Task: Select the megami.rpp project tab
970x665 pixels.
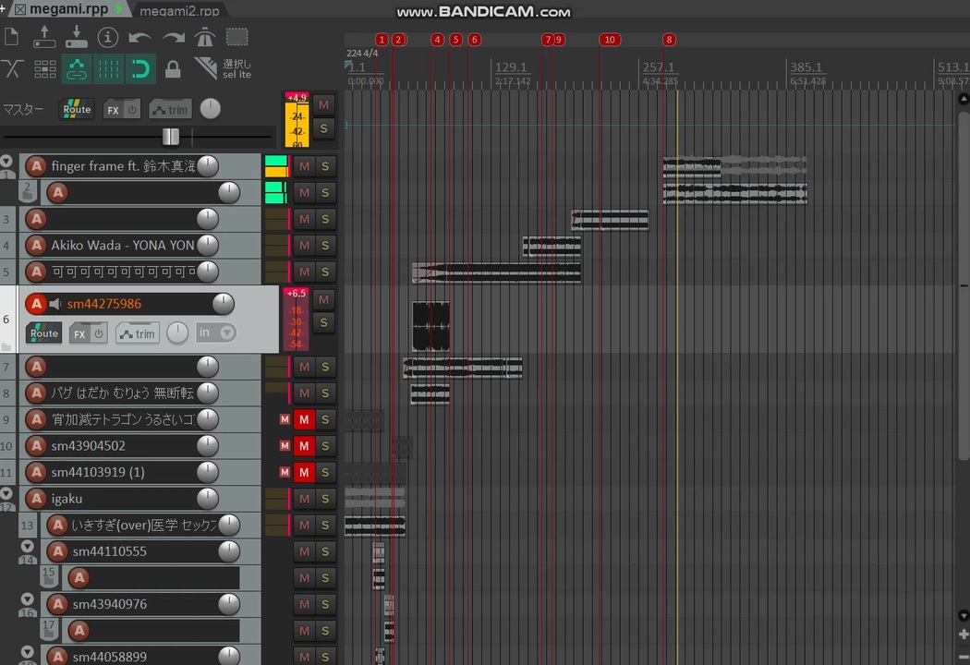Action: [67, 9]
